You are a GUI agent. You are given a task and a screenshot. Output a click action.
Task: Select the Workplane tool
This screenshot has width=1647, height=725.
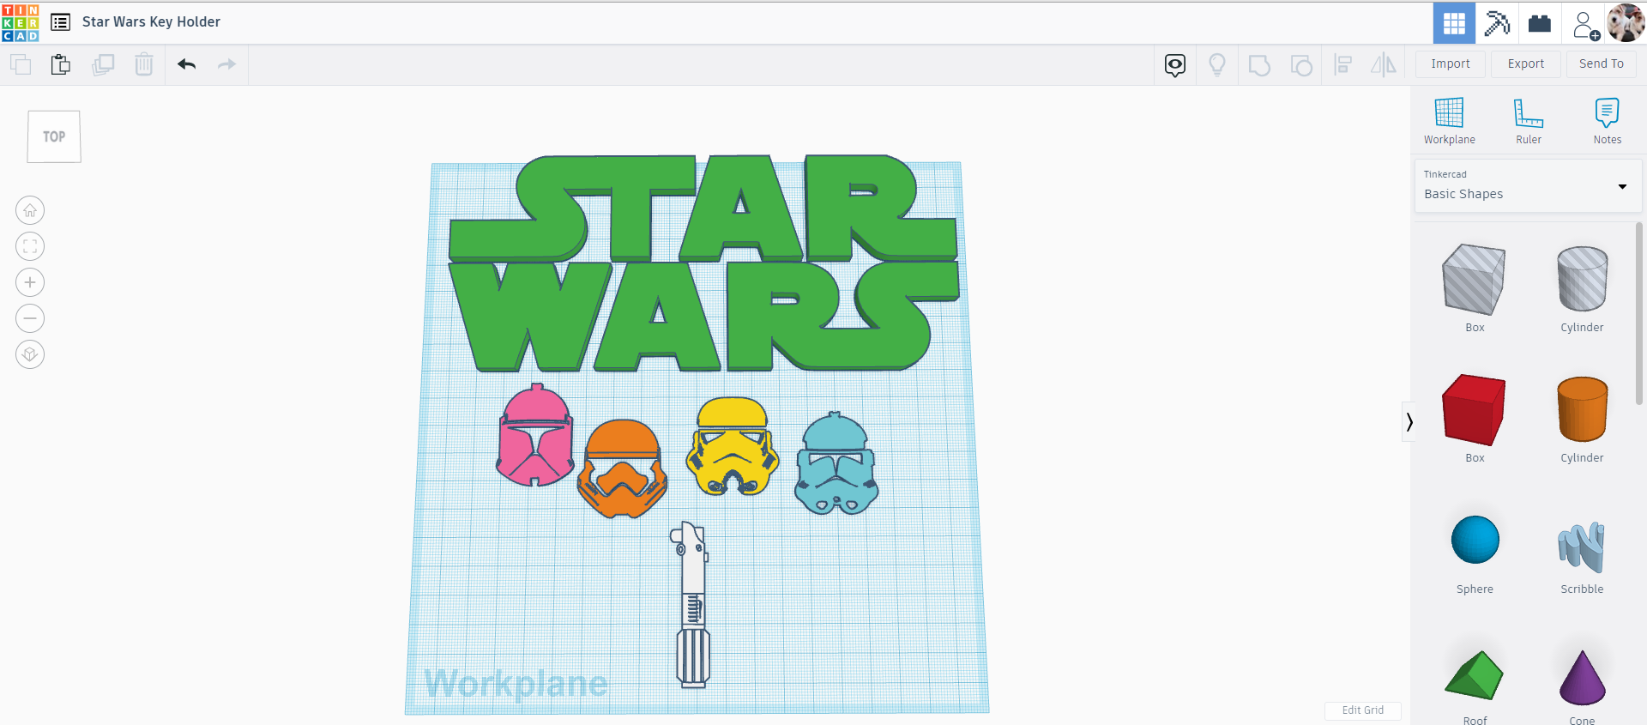click(1450, 121)
